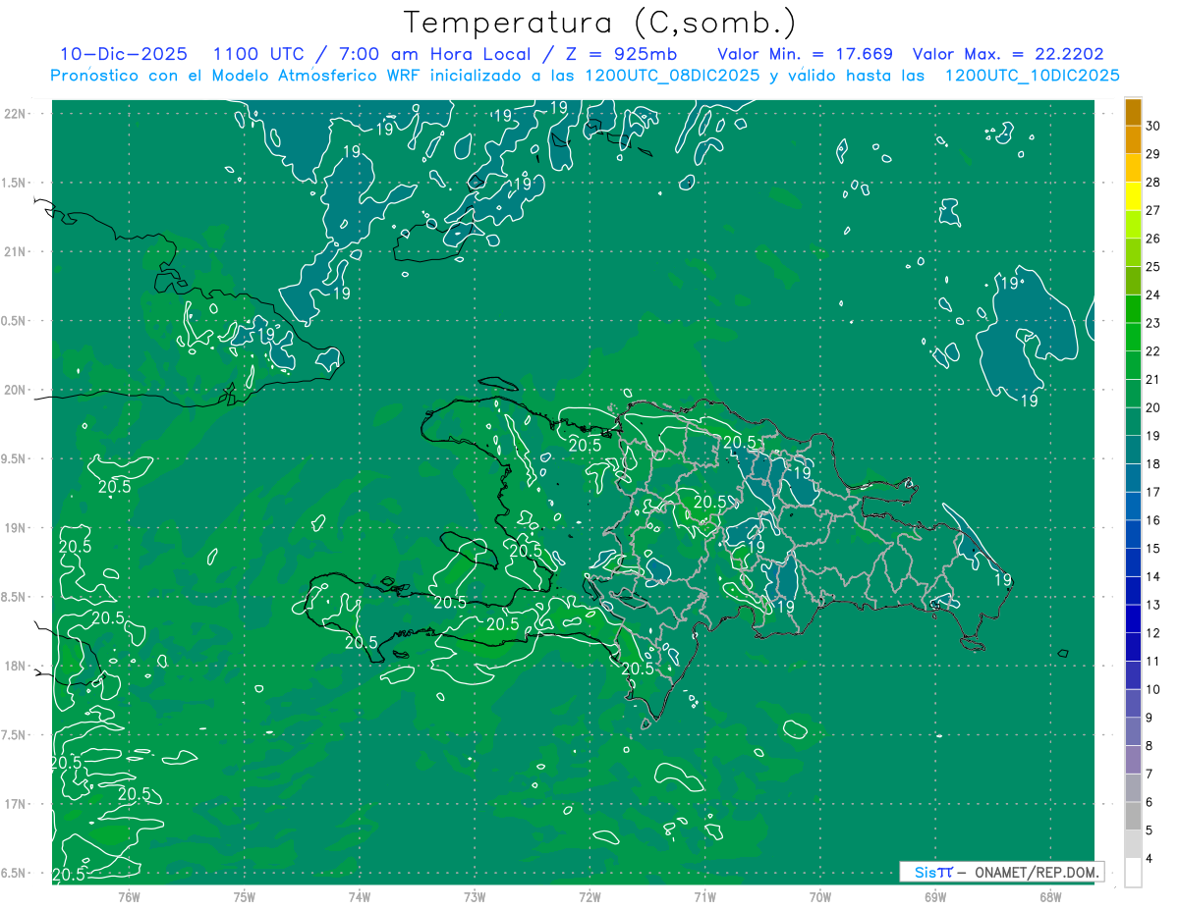Click color scale label "9"
Image resolution: width=1179 pixels, height=910 pixels.
1151,718
